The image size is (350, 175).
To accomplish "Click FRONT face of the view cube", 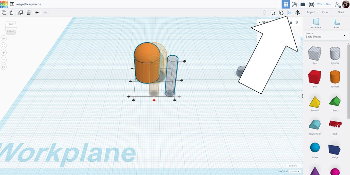I will (11, 31).
